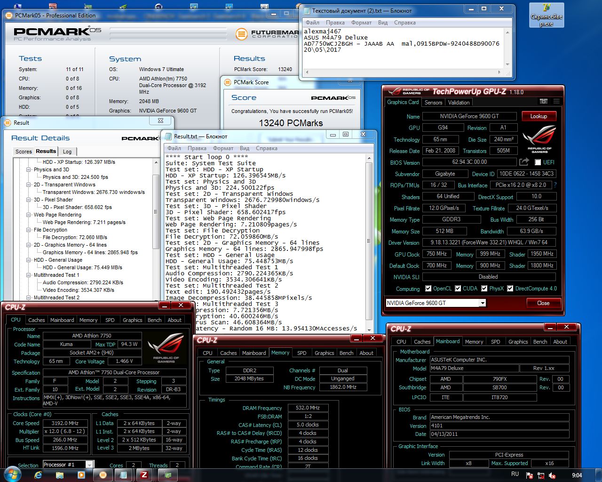Click the taskbar clock showing 9:04
The width and height of the screenshot is (602, 482).
coord(577,475)
